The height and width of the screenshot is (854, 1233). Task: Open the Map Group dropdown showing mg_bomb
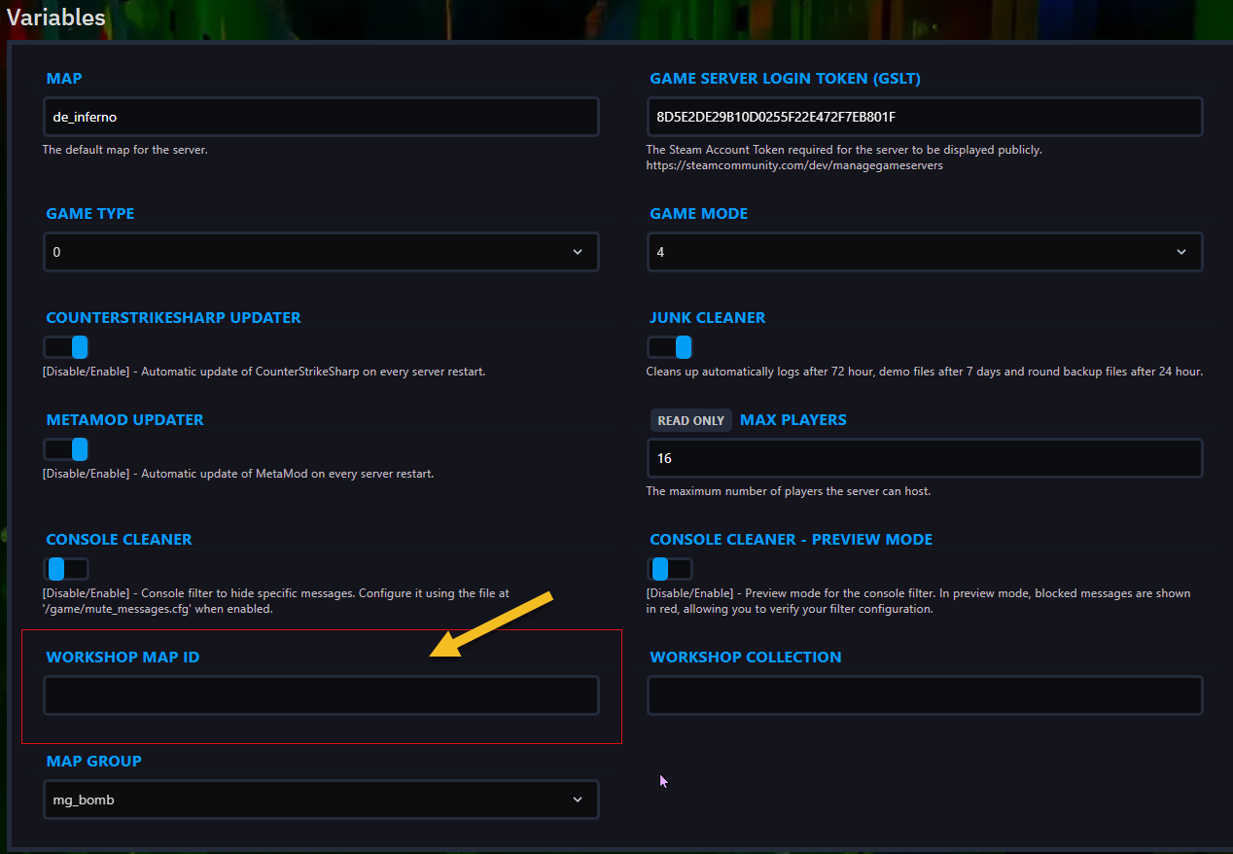(321, 800)
